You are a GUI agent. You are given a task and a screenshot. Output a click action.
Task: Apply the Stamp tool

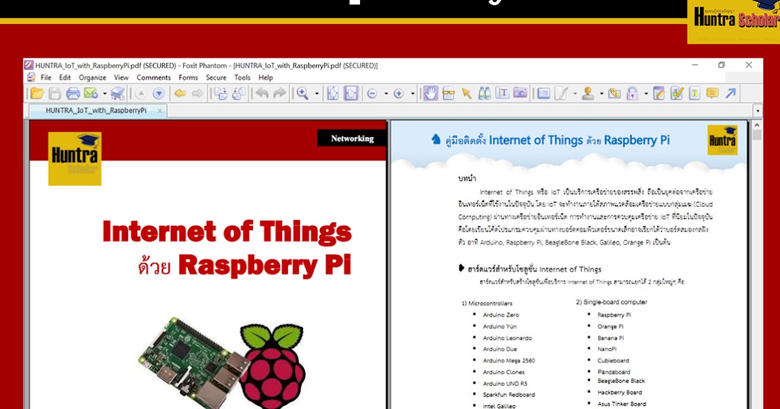(588, 93)
